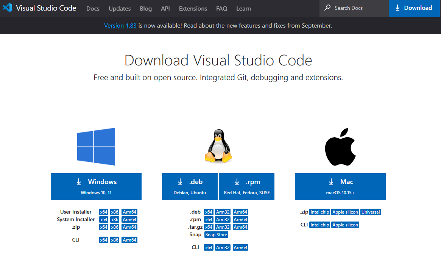This screenshot has height=265, width=441.
Task: Select Windows .zip Arm64 download
Action: coord(129,227)
